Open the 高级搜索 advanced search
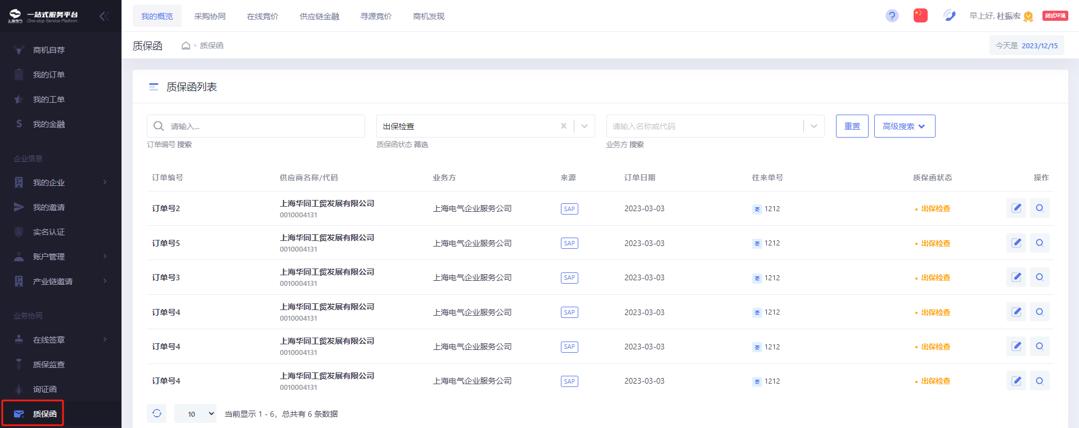Viewport: 1079px width, 428px height. (905, 126)
